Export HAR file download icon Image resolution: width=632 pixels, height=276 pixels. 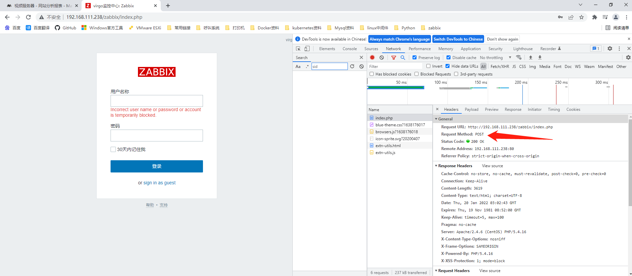(540, 57)
